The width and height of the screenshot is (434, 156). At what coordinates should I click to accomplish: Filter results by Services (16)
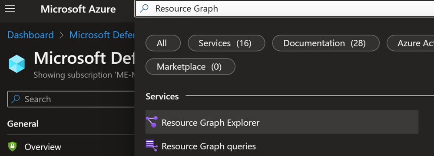pyautogui.click(x=226, y=43)
